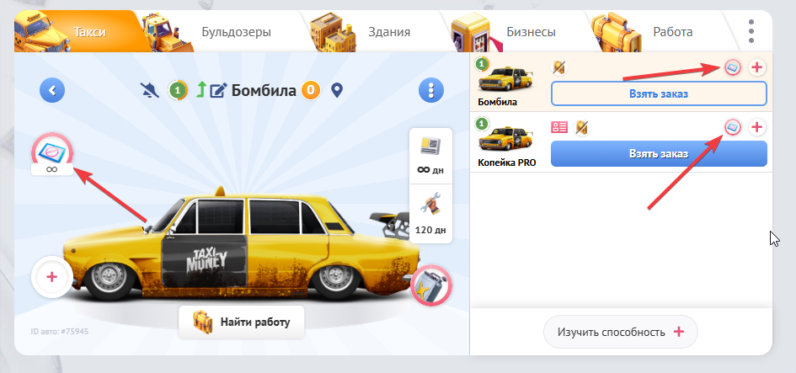Click the plus icon in the Копейка PRO row

tap(756, 127)
